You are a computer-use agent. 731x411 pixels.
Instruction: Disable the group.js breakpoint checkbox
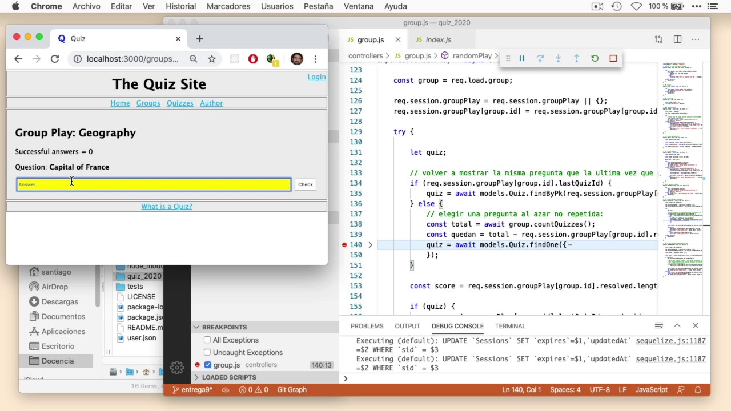208,365
